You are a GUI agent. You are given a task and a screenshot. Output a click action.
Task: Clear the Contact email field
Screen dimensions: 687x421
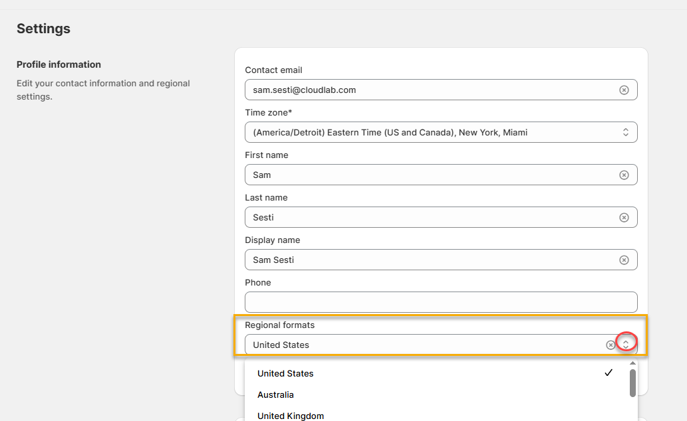(x=624, y=90)
